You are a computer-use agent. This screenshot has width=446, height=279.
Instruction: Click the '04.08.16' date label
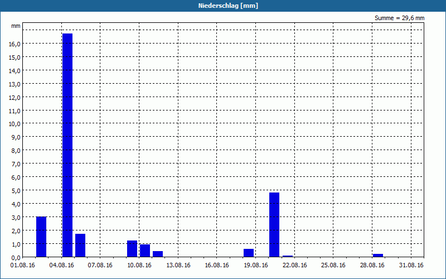pos(61,266)
